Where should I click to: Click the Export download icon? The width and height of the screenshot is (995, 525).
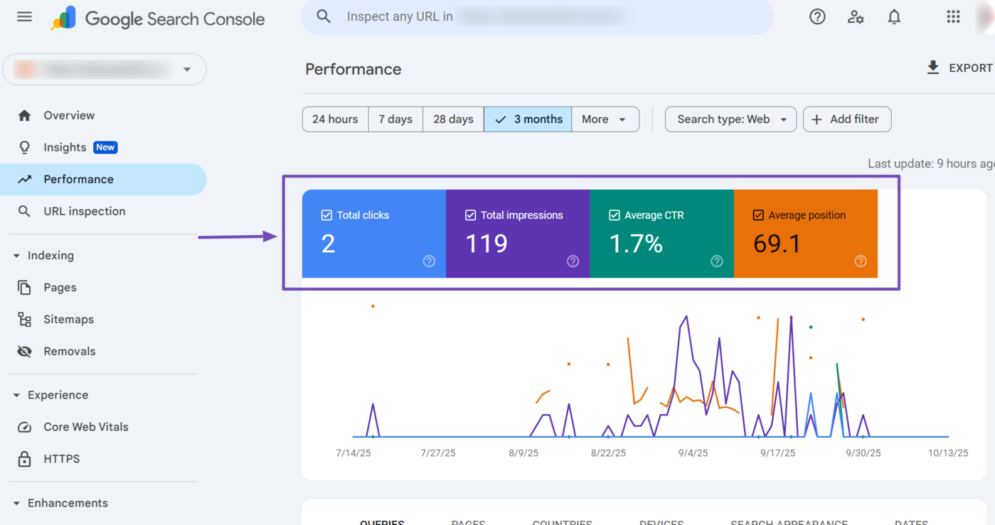(x=932, y=67)
